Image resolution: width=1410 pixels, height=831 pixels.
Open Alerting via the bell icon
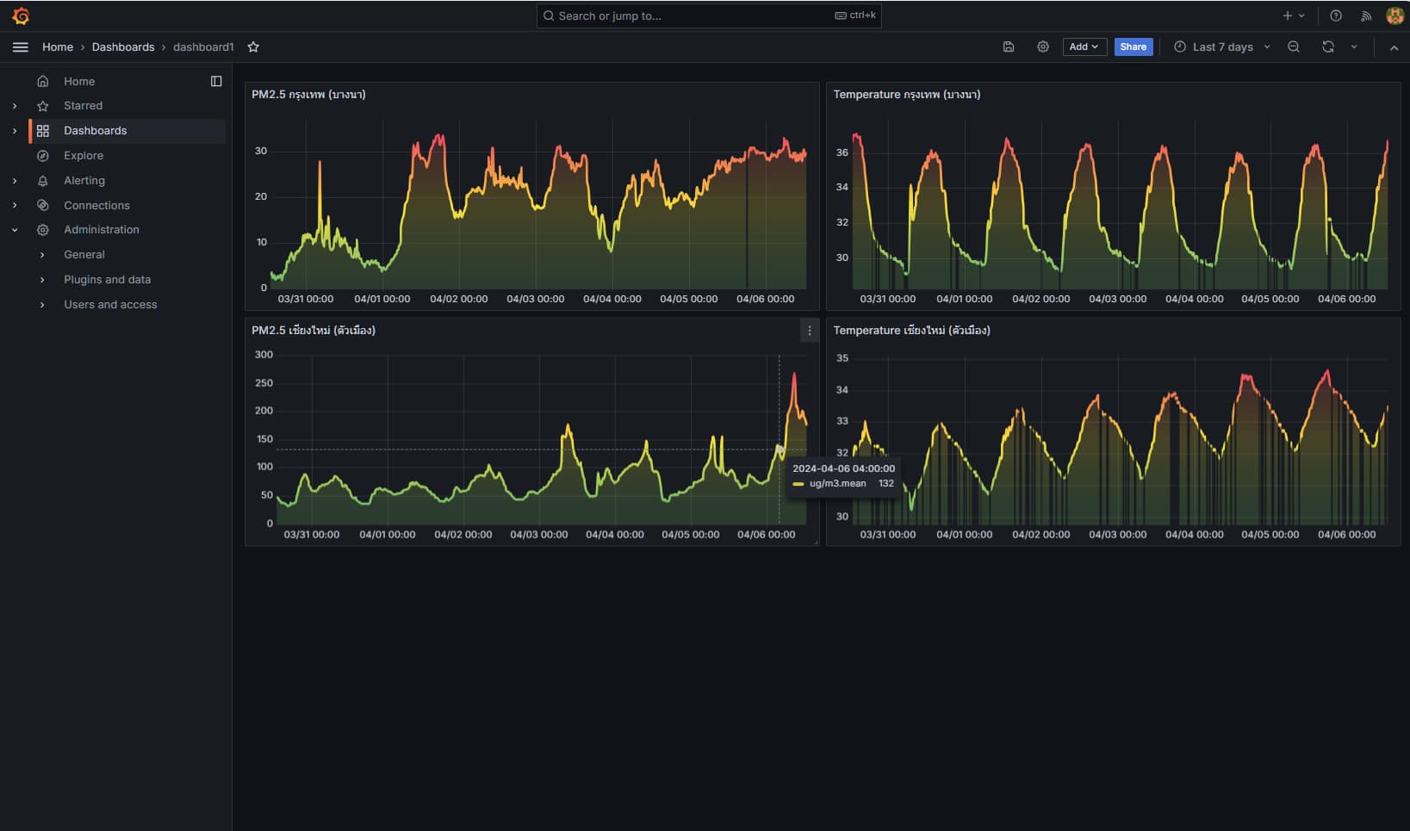pyautogui.click(x=85, y=180)
